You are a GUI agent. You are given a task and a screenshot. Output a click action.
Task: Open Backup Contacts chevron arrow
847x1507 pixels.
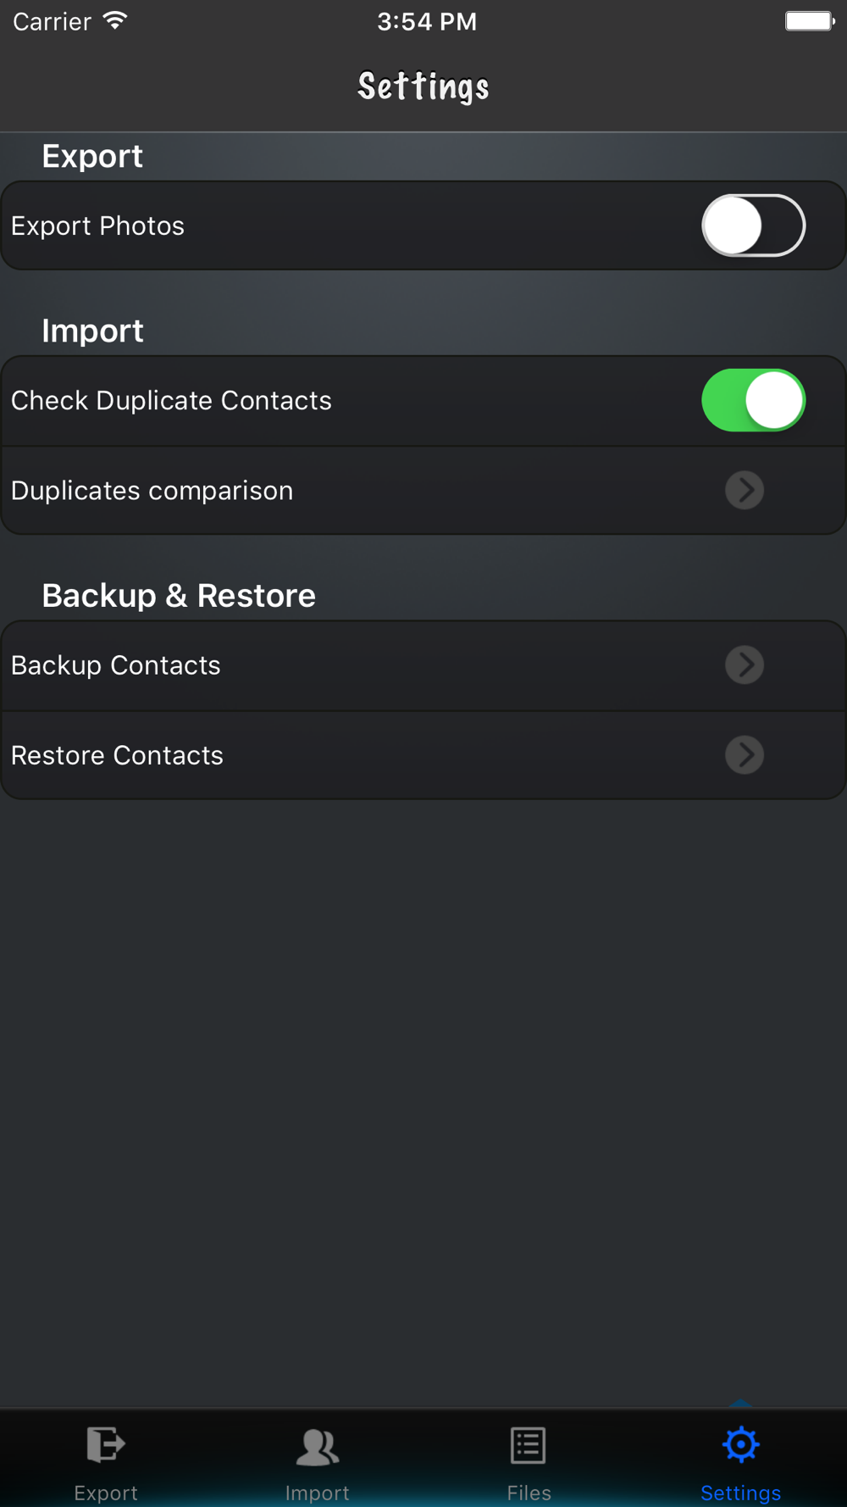(x=745, y=665)
